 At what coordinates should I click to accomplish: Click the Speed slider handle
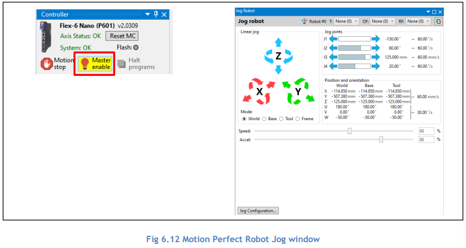(350, 131)
